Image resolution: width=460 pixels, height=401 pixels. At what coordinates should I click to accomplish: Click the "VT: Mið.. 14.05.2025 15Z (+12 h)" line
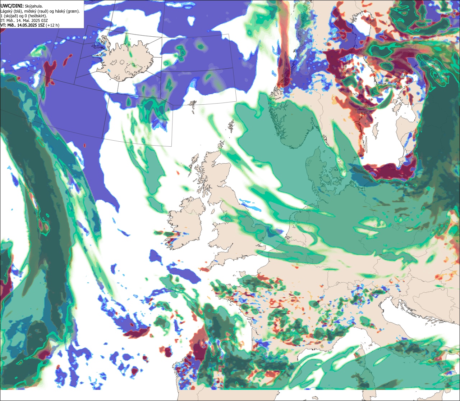click(x=30, y=25)
